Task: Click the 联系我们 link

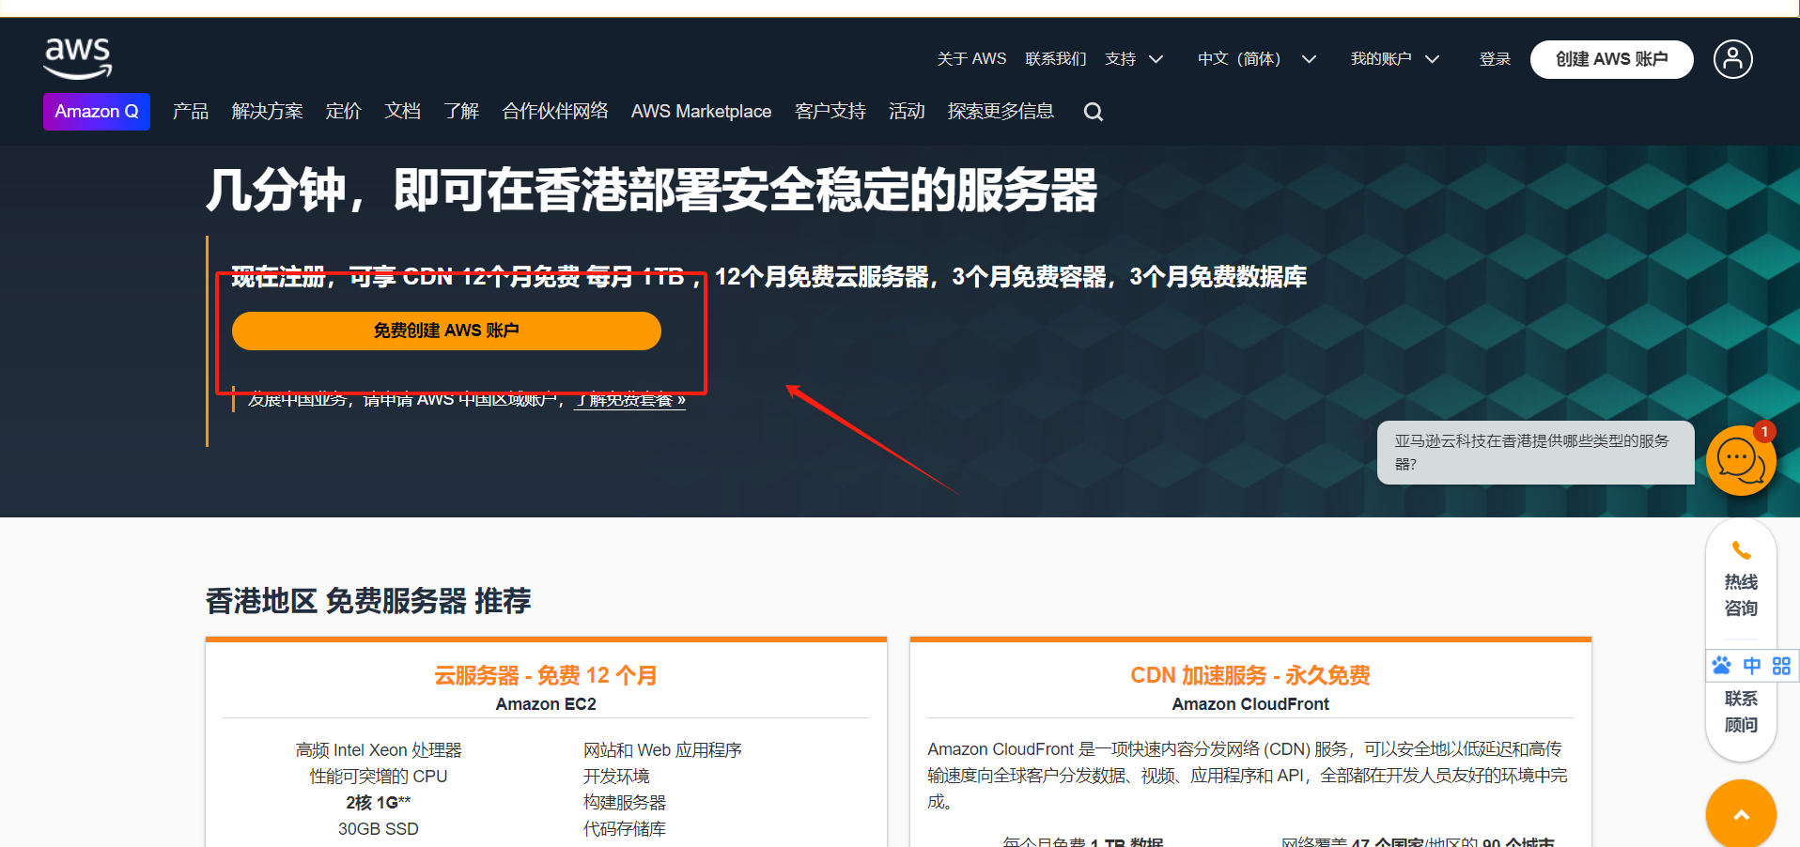Action: (1056, 59)
